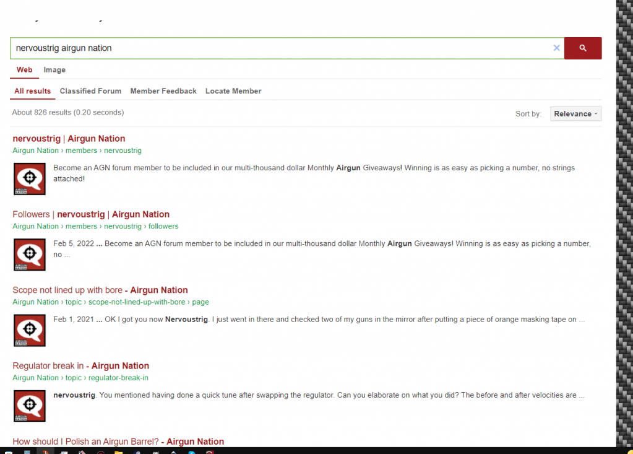Switch to the Image tab
Image resolution: width=633 pixels, height=454 pixels.
coord(54,70)
